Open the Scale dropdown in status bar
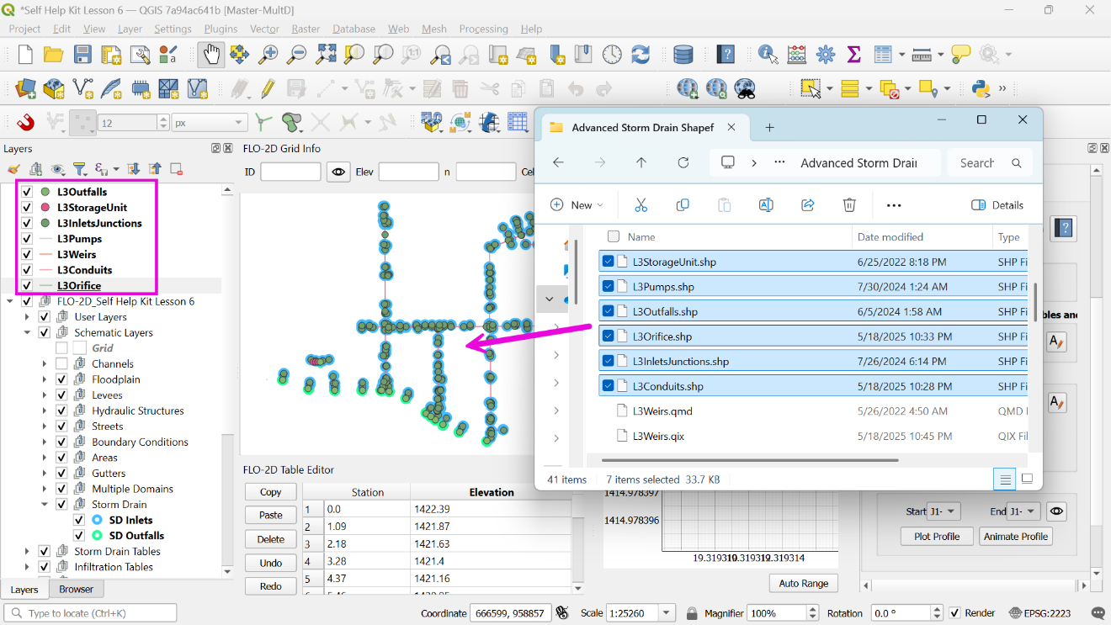Viewport: 1111px width, 625px height. pyautogui.click(x=667, y=613)
